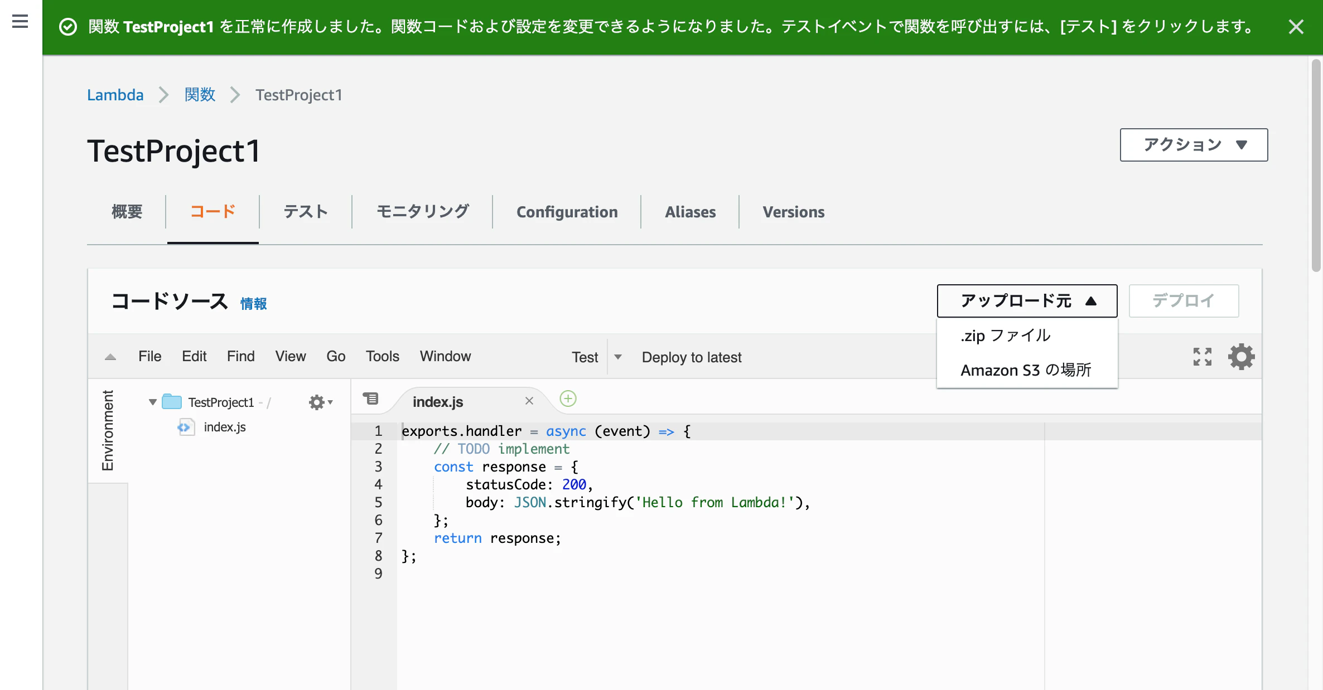Select the TestProject1 folder
The image size is (1323, 690).
pos(221,402)
